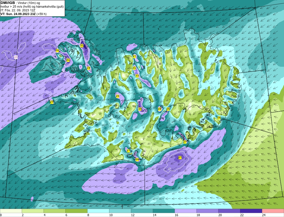
Task: Click the legend scale label "4"
Action: (45, 215)
